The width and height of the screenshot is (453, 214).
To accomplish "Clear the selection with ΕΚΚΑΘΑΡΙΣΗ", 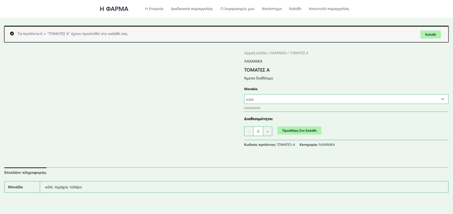I will point(253,108).
